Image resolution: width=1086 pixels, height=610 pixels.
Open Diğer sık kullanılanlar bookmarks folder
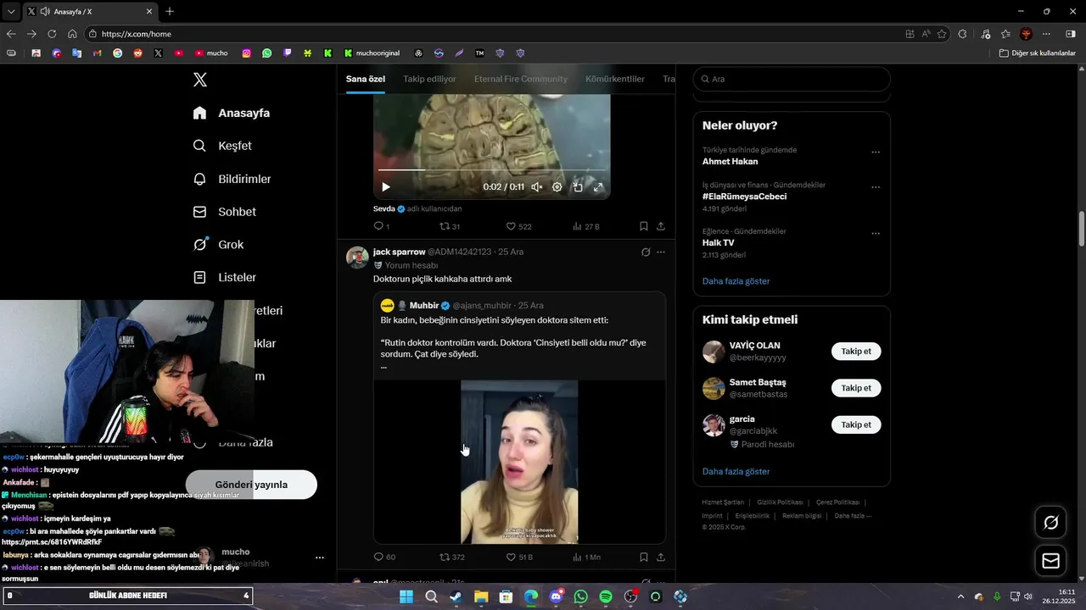click(1038, 53)
